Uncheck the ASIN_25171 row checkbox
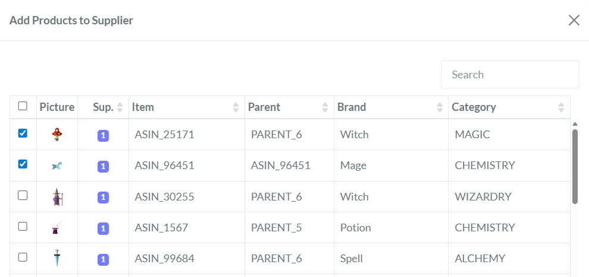The width and height of the screenshot is (589, 277). tap(23, 133)
